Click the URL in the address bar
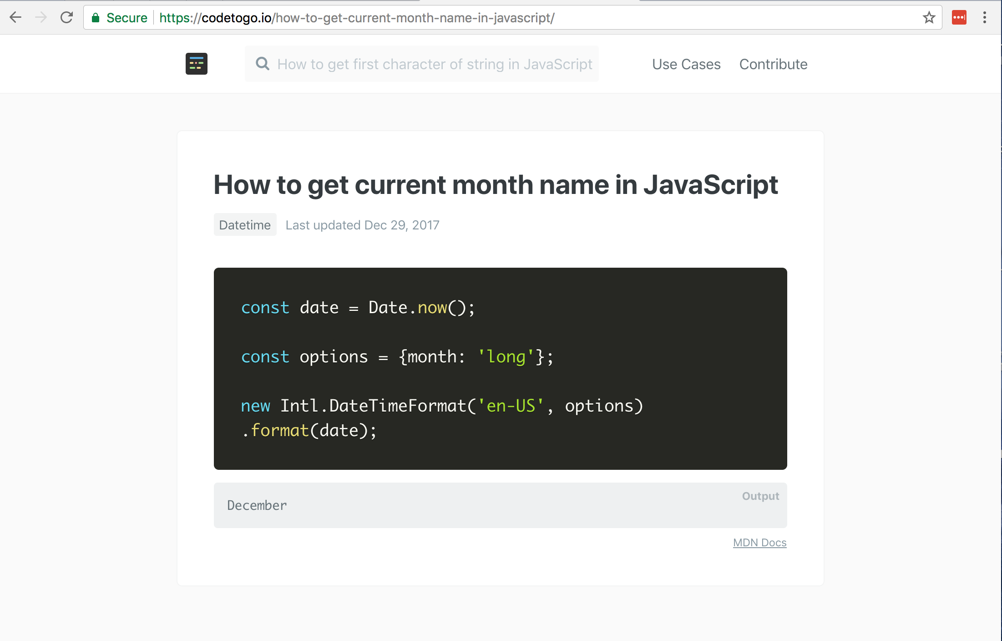The width and height of the screenshot is (1002, 641). (x=357, y=18)
